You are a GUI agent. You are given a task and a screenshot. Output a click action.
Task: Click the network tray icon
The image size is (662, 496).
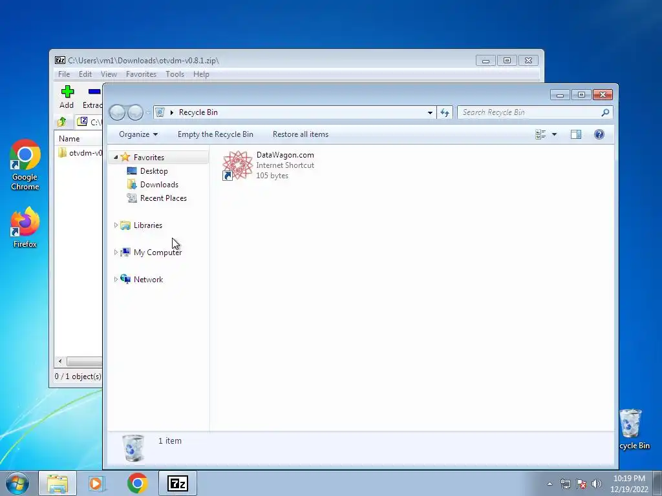point(565,484)
